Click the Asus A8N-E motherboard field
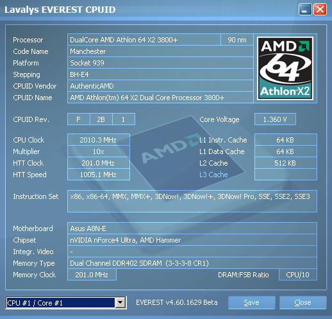 tap(192, 228)
